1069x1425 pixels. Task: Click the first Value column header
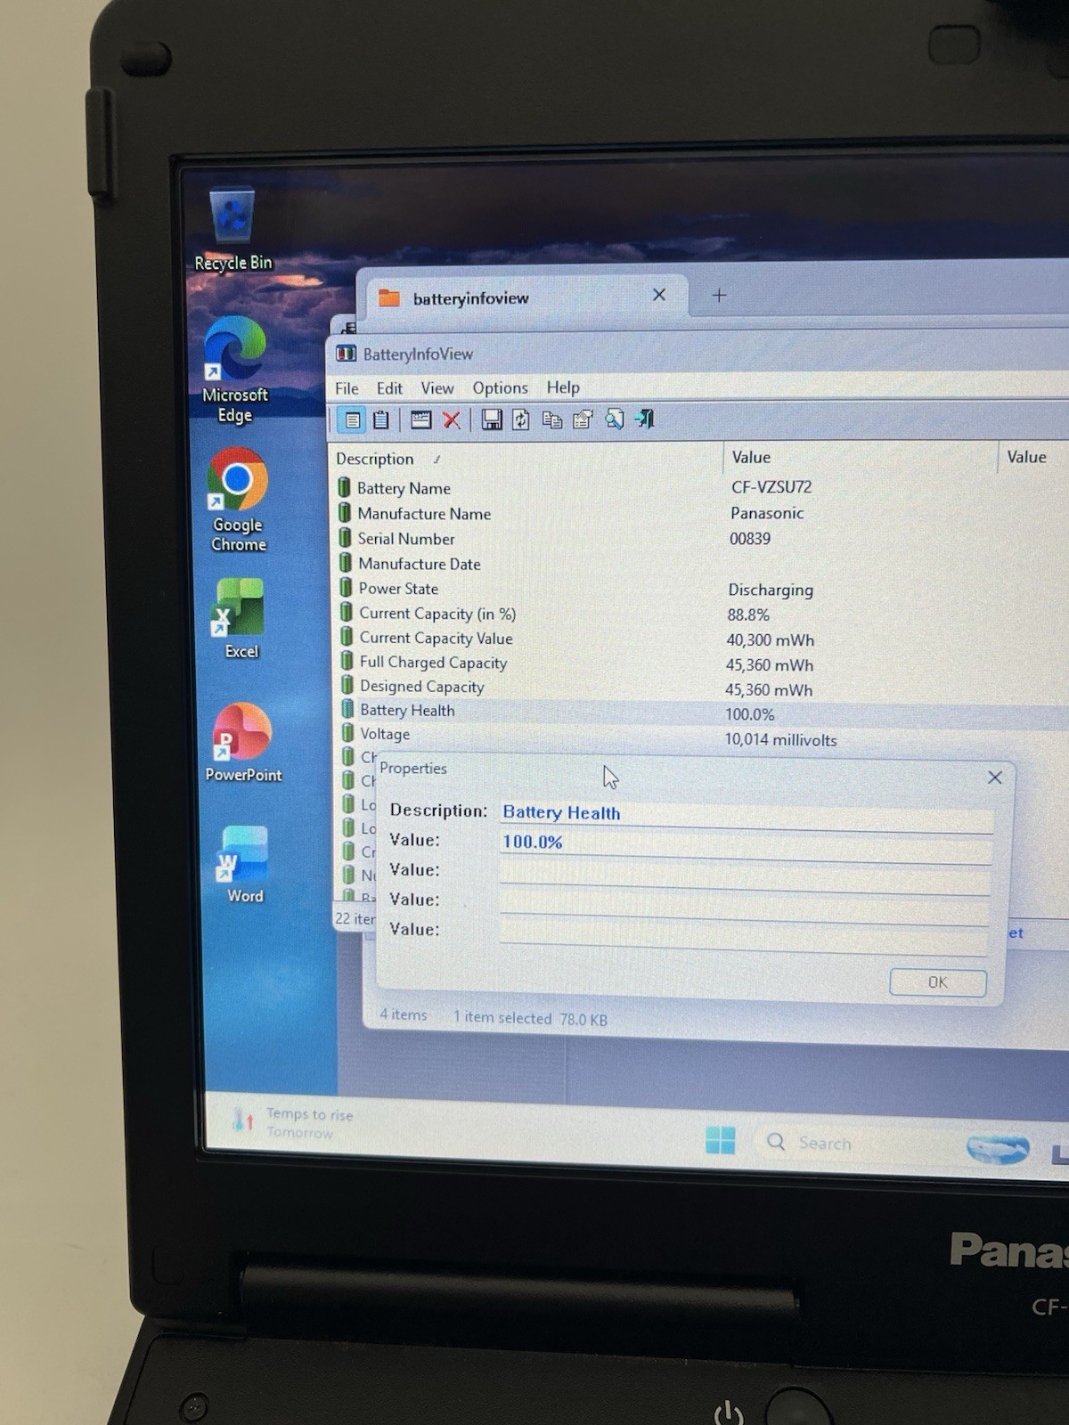click(861, 457)
